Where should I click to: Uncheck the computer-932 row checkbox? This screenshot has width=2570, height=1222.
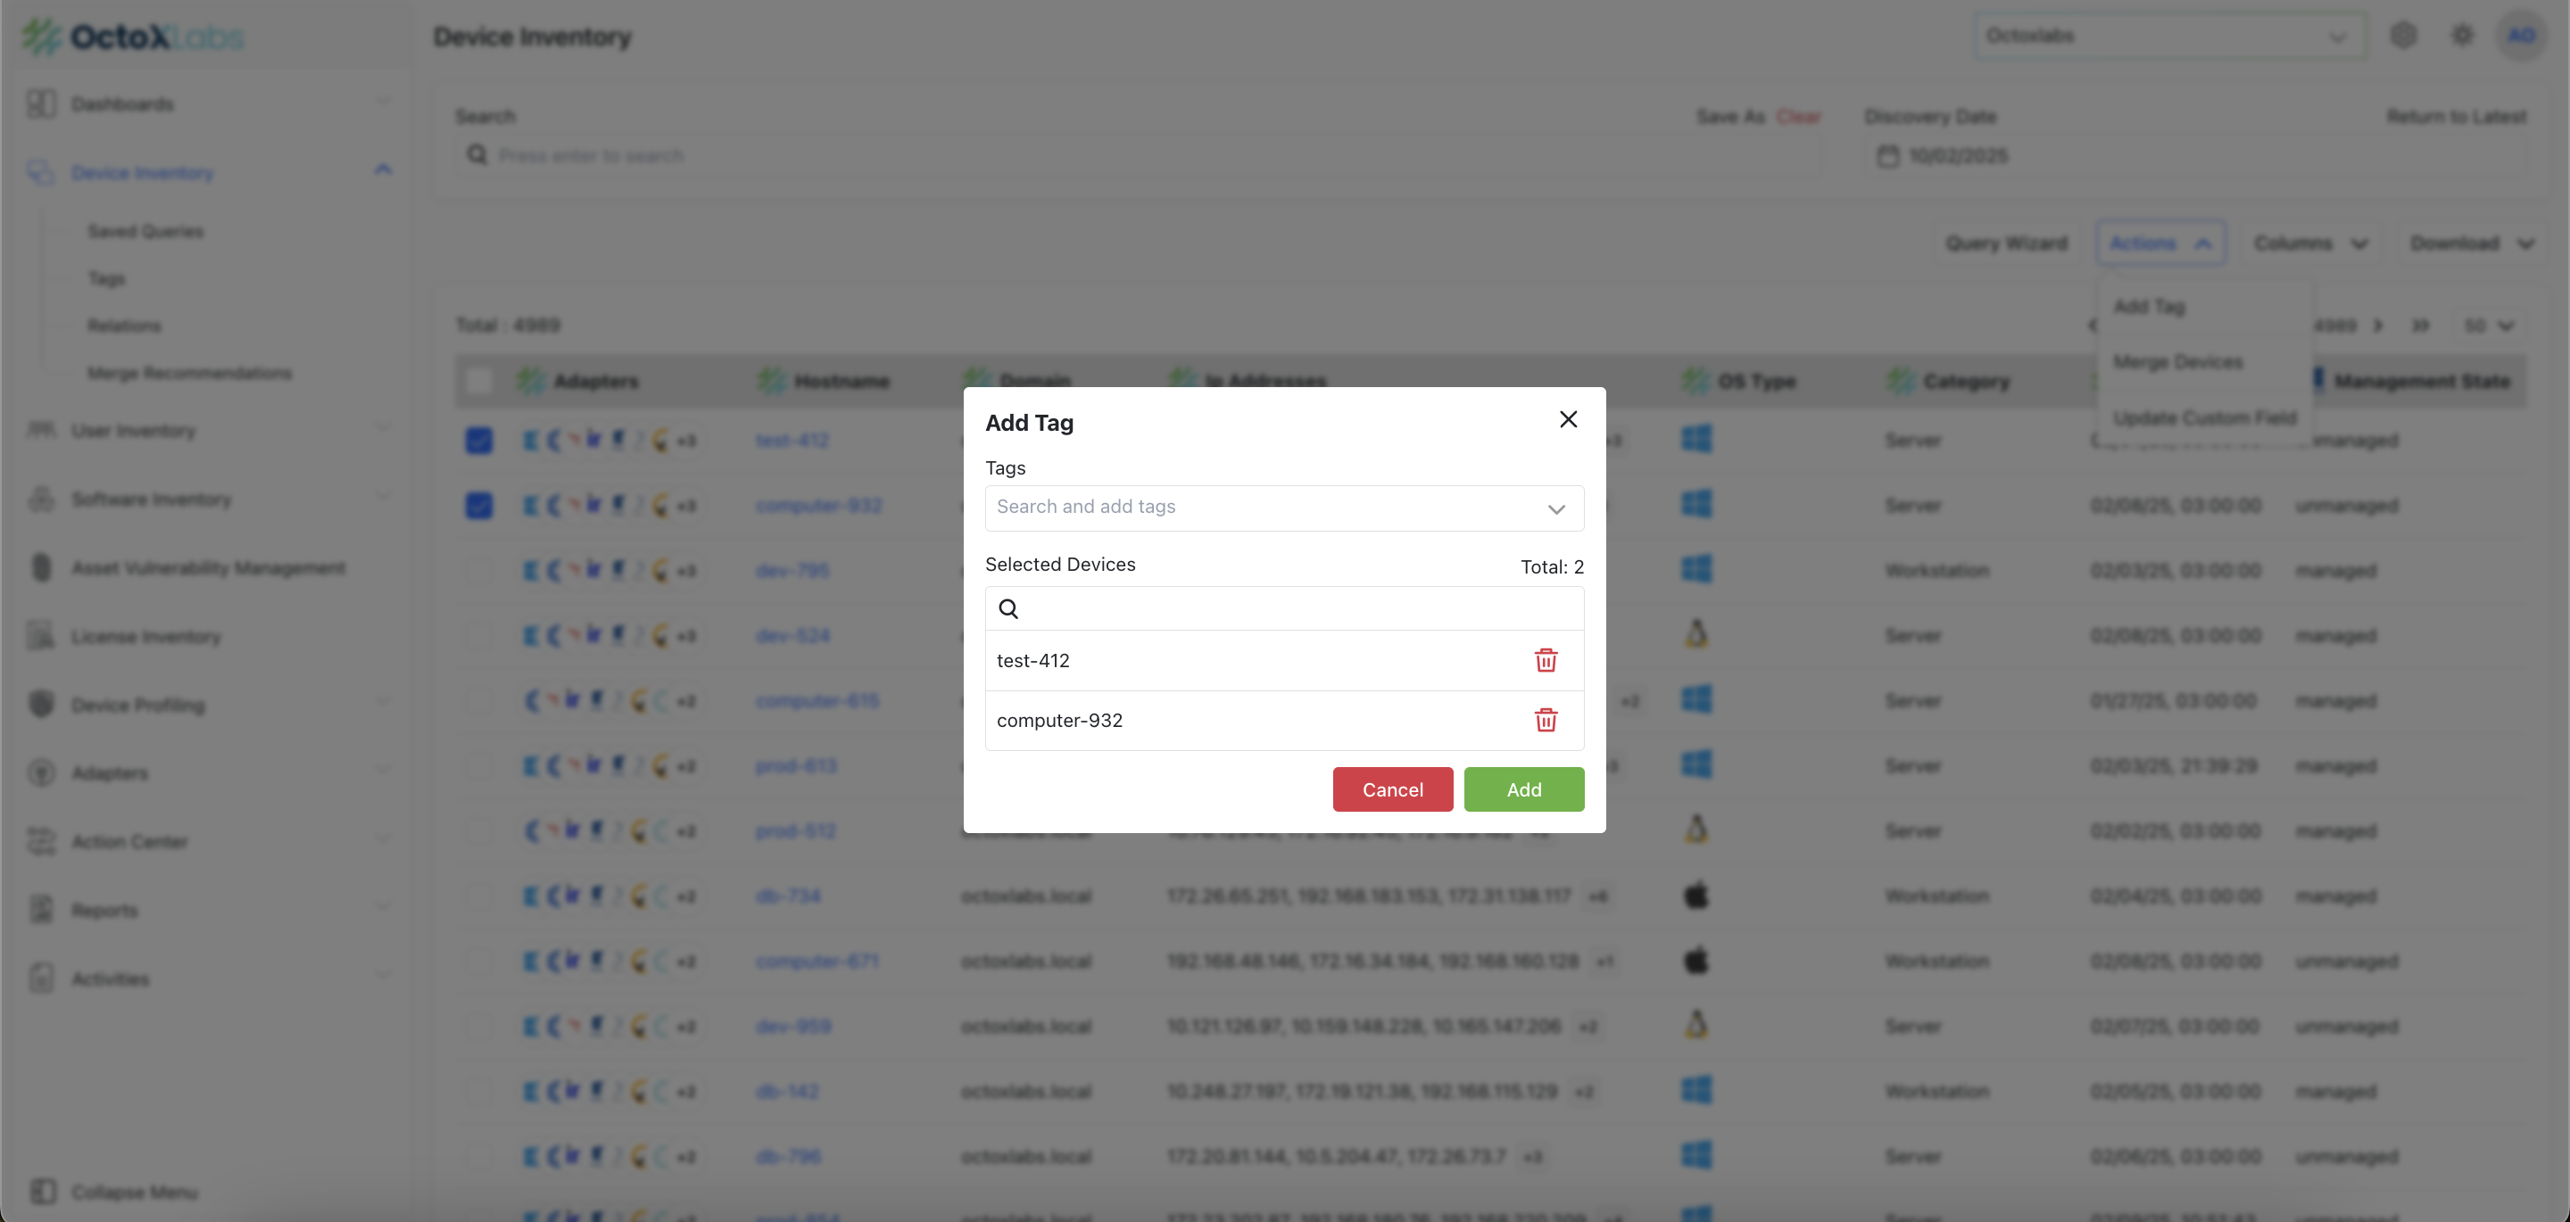pos(479,506)
